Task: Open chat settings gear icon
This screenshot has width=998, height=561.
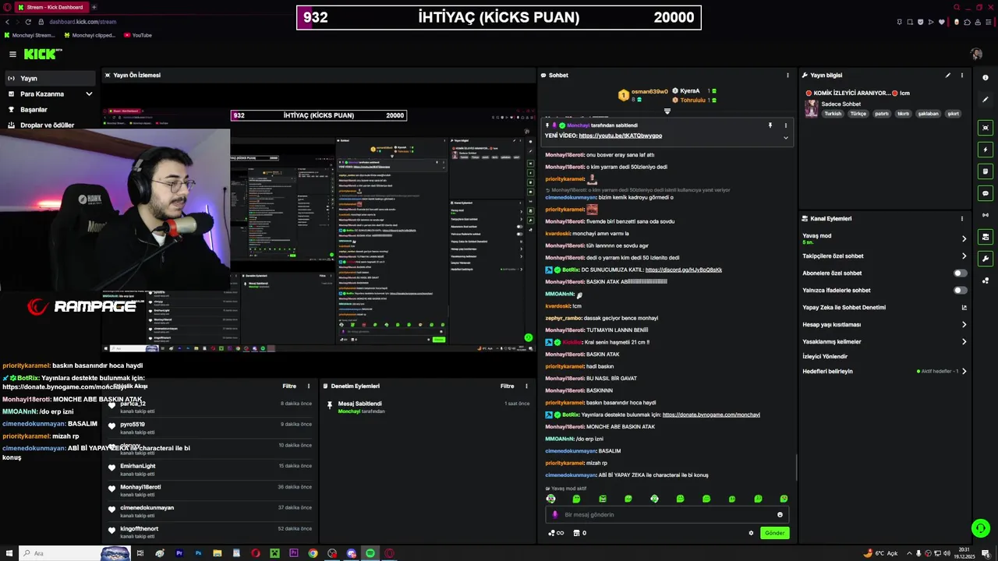Action: pos(752,533)
